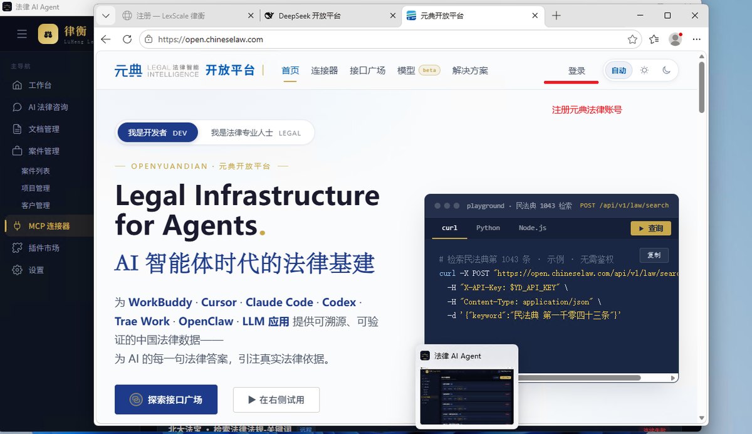Image resolution: width=752 pixels, height=434 pixels.
Task: Open the browser more options menu
Action: pyautogui.click(x=696, y=39)
